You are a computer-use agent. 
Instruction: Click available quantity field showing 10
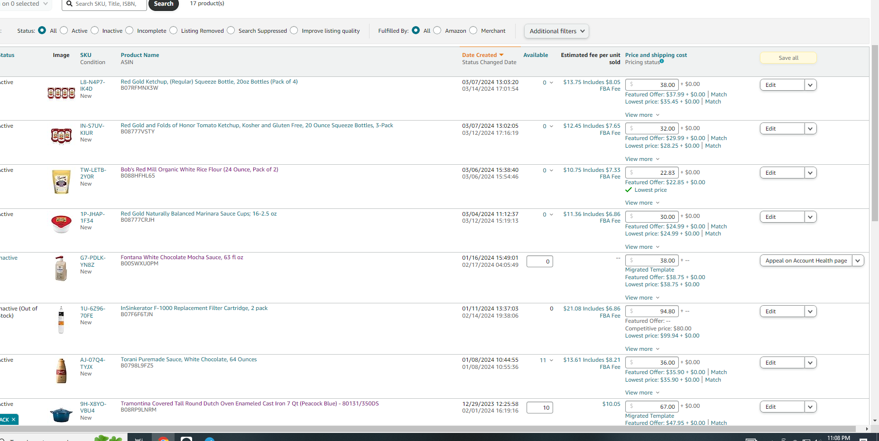[x=540, y=408]
